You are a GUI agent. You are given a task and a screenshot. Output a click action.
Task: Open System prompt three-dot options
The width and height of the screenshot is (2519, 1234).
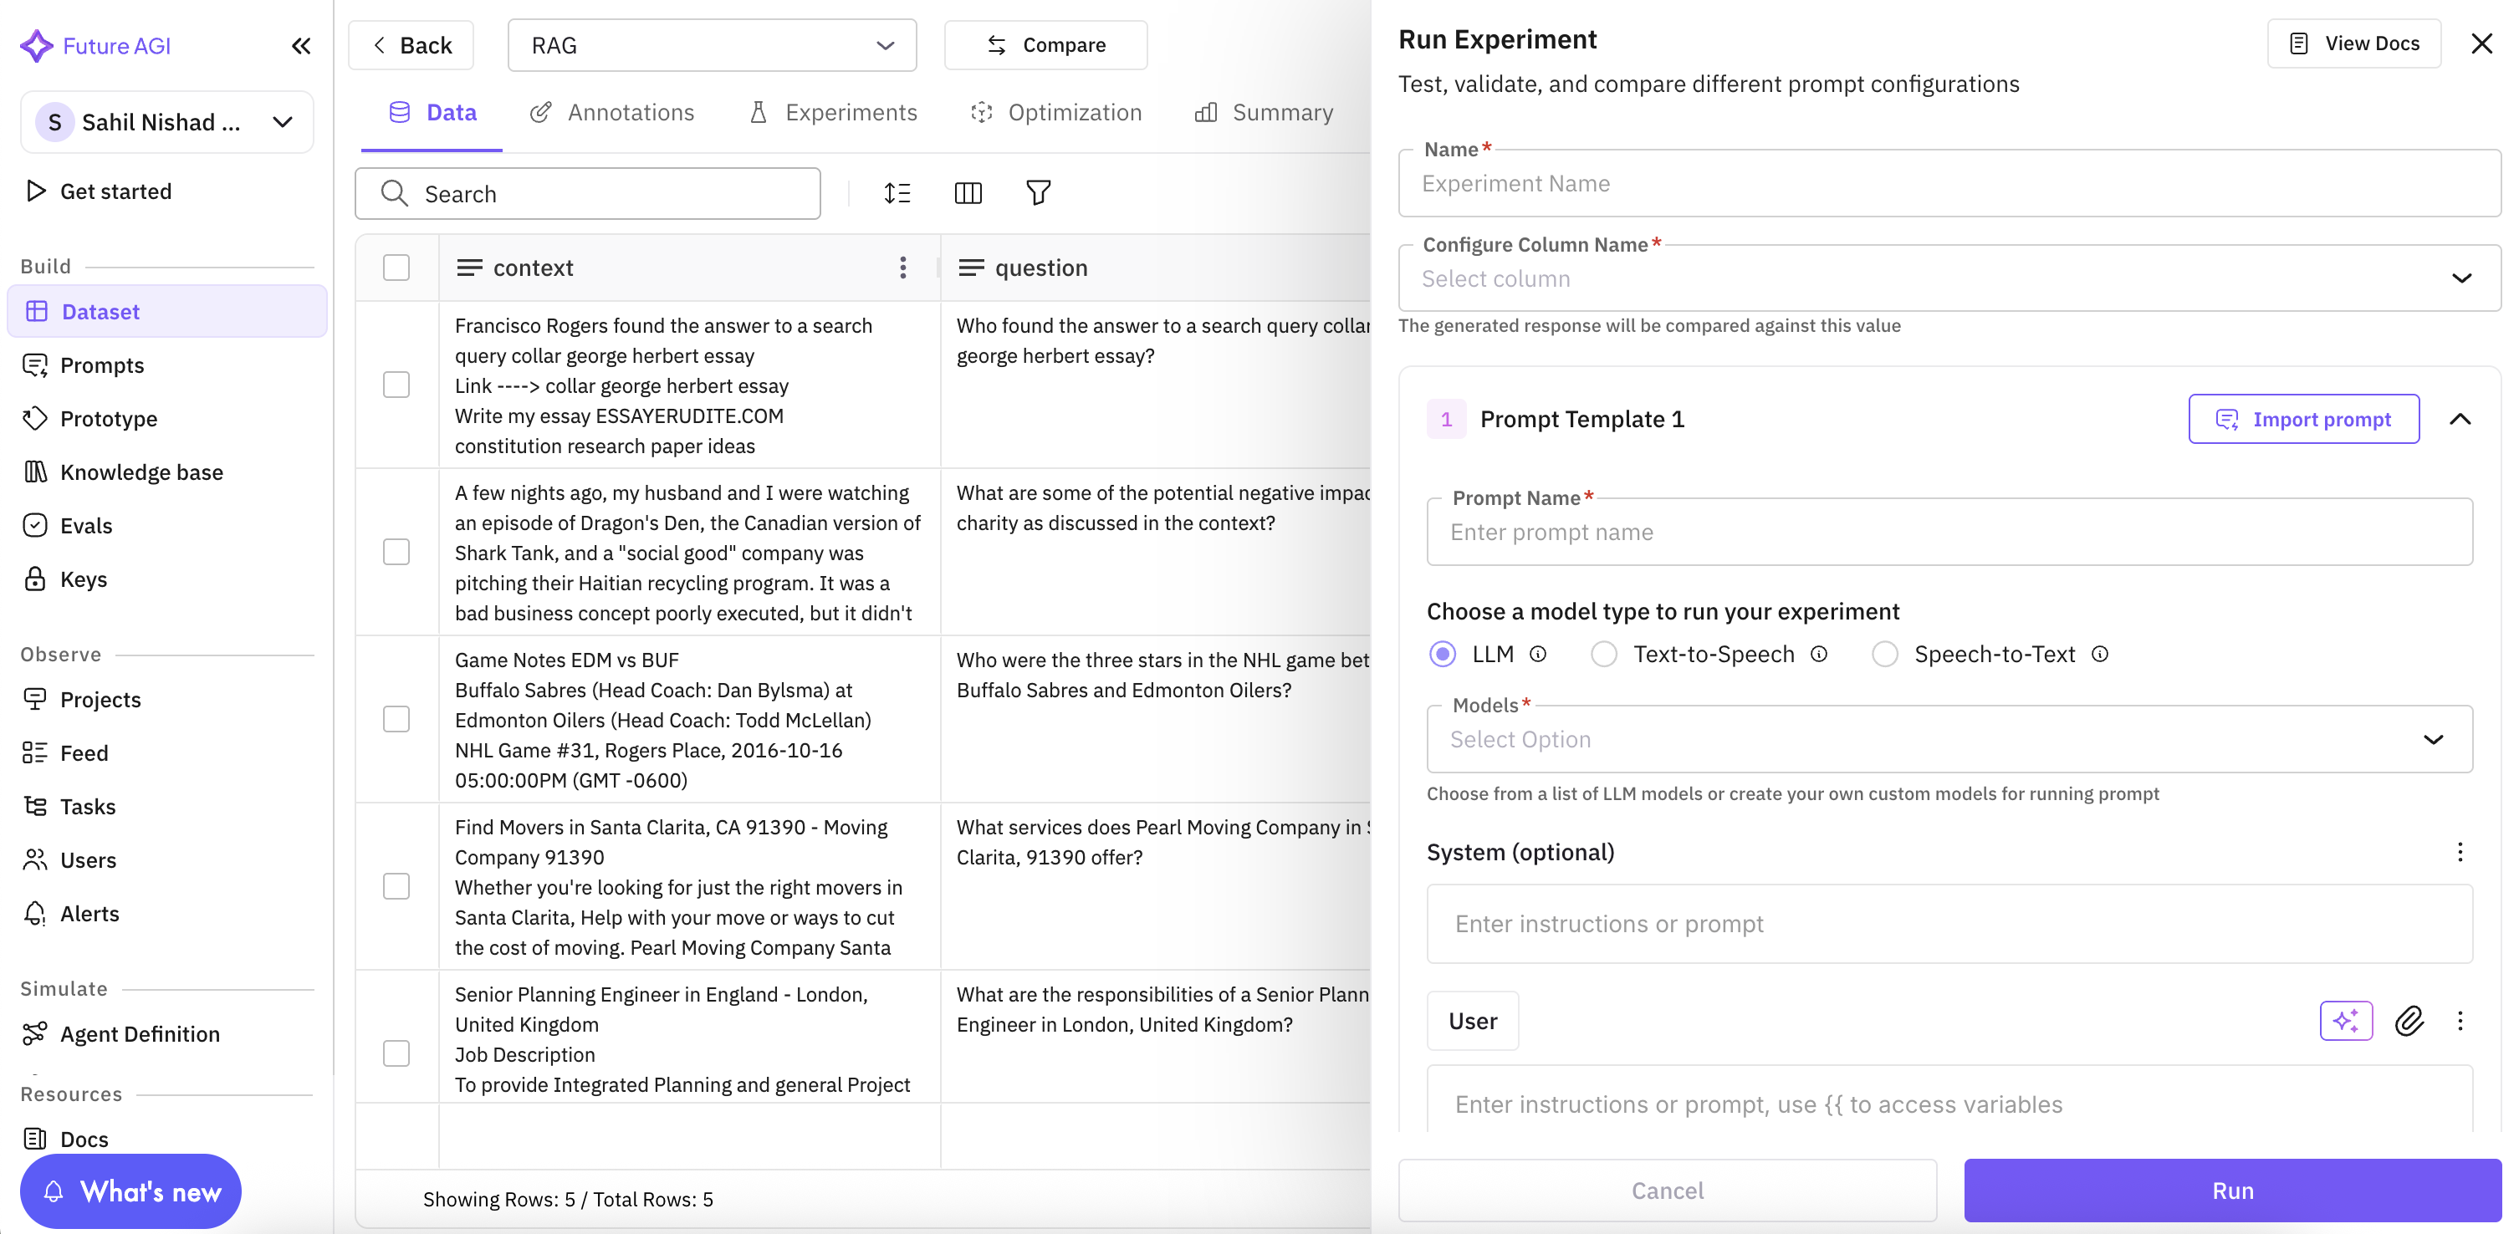tap(2460, 852)
